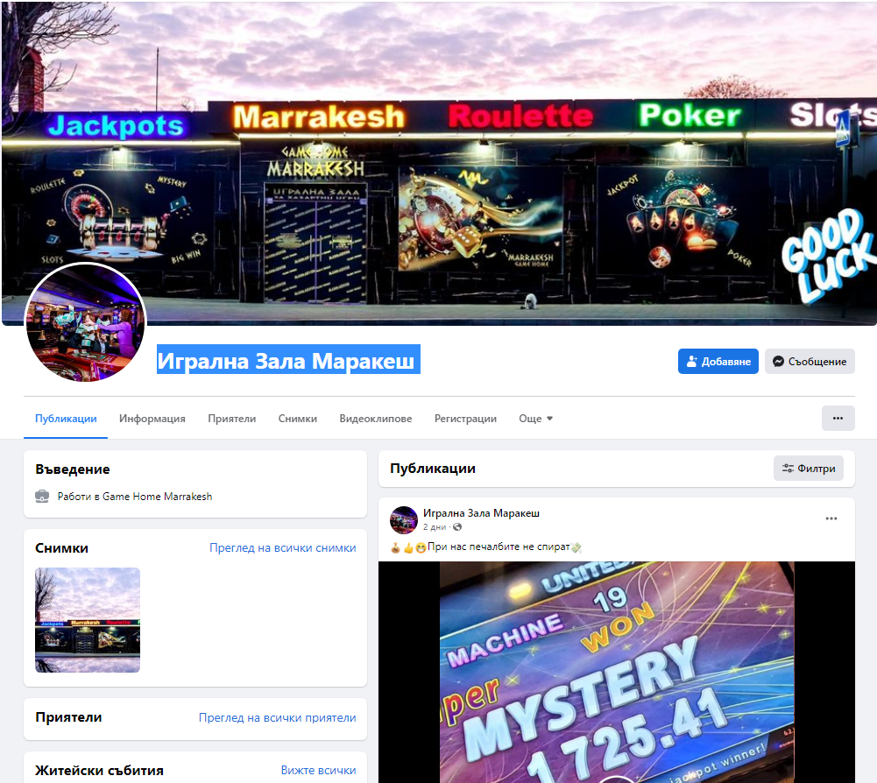The image size is (877, 783).
Task: Open the Регистрации tab
Action: pos(465,419)
